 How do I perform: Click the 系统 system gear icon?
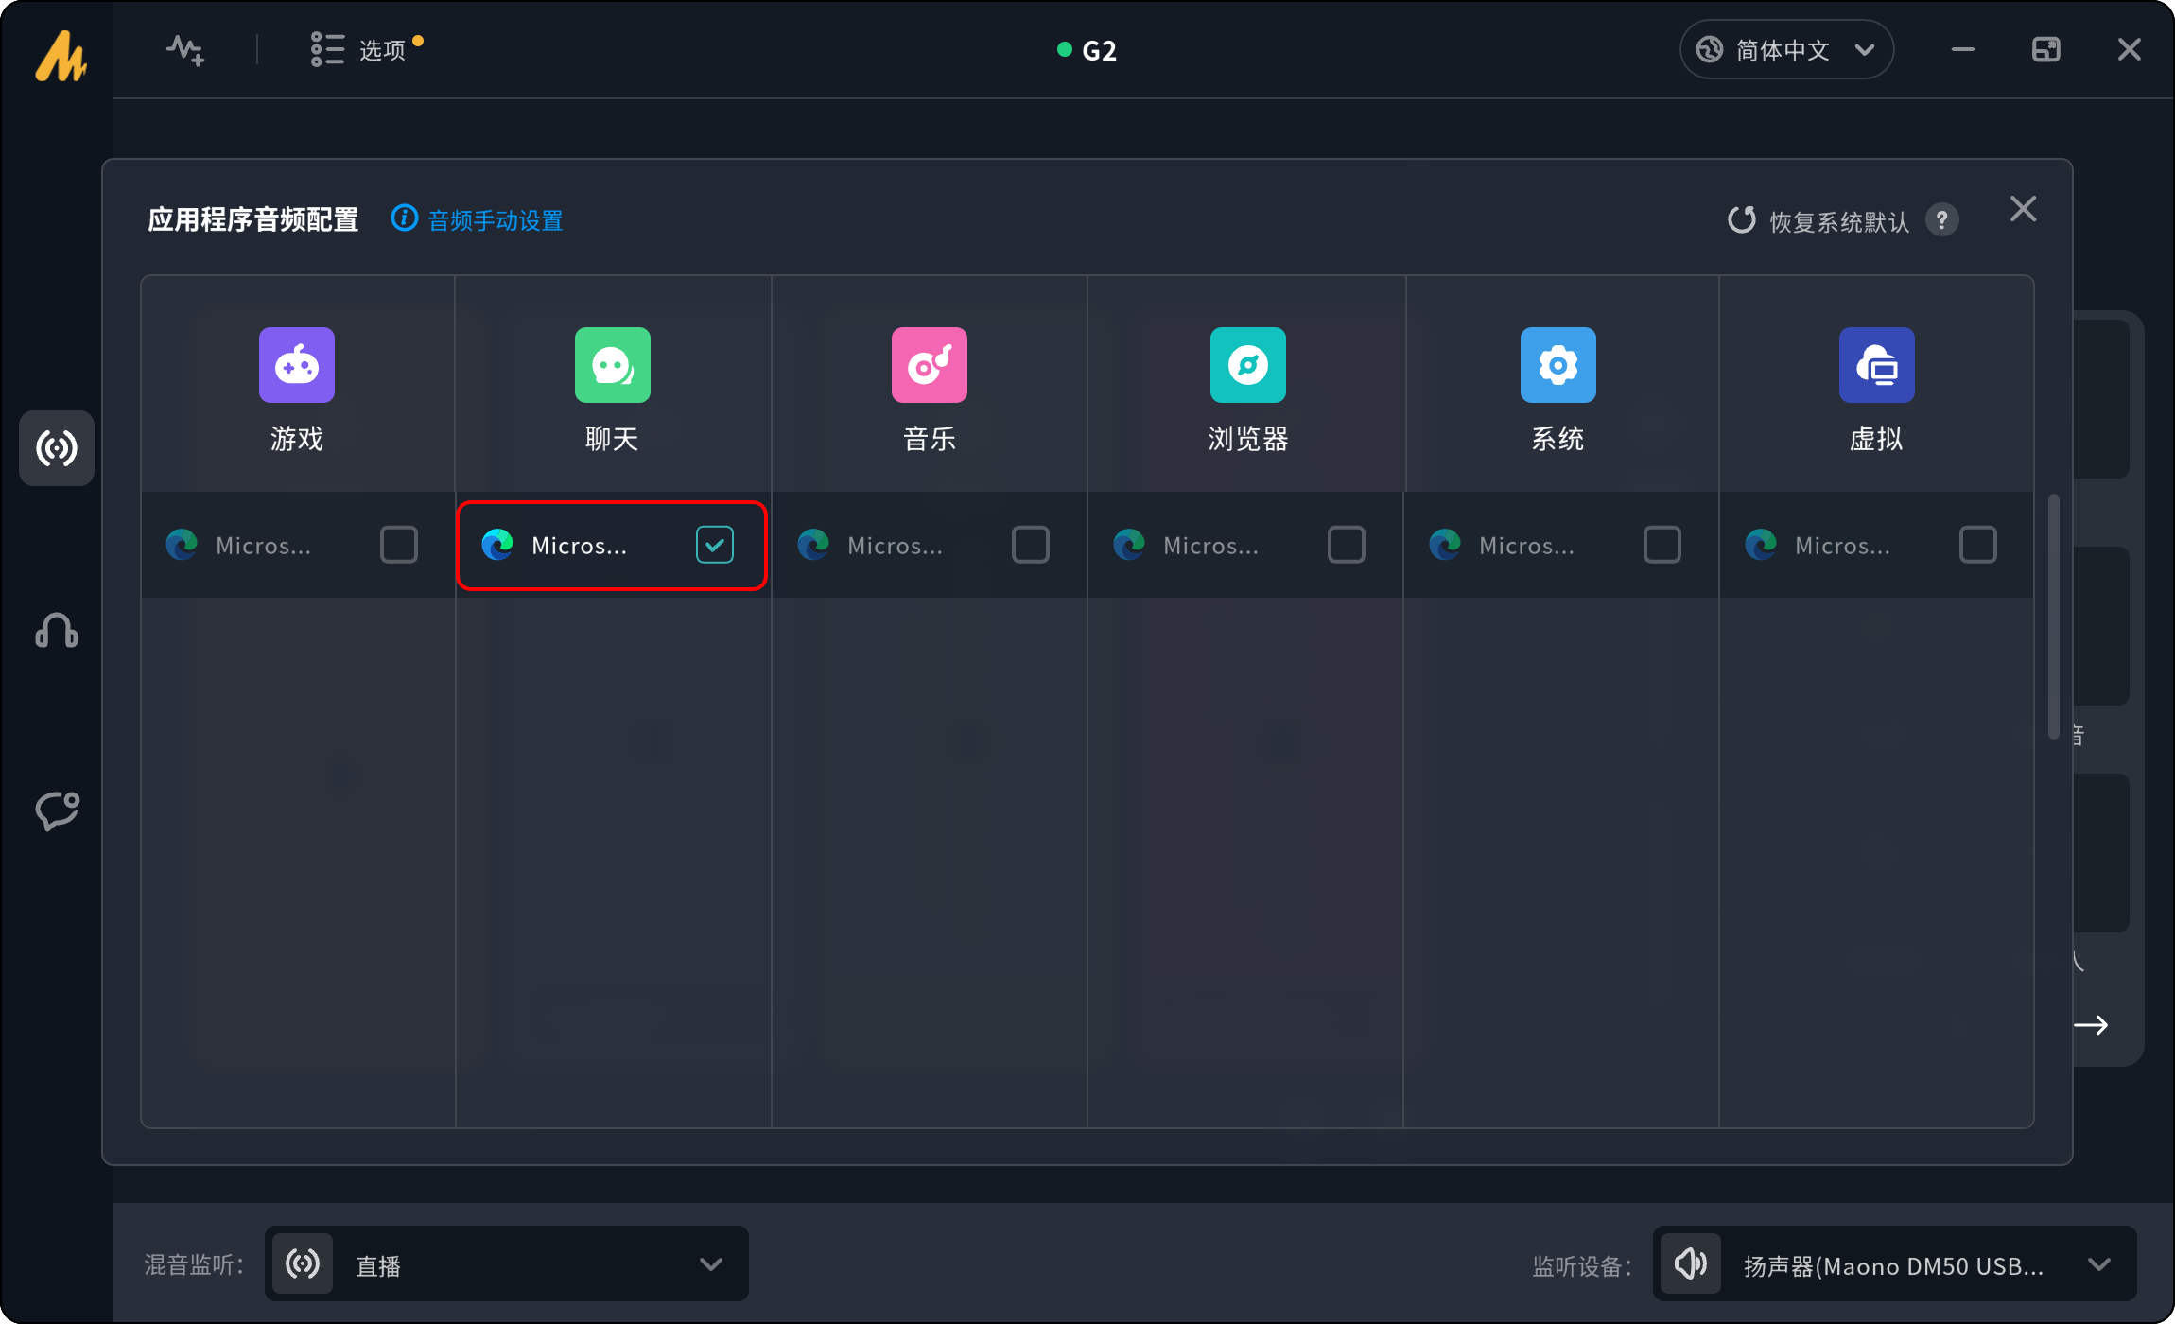(x=1557, y=365)
